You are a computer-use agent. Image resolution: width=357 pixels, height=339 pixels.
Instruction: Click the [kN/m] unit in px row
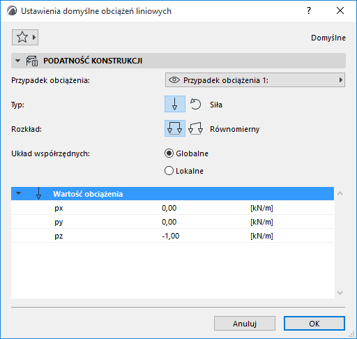(261, 208)
